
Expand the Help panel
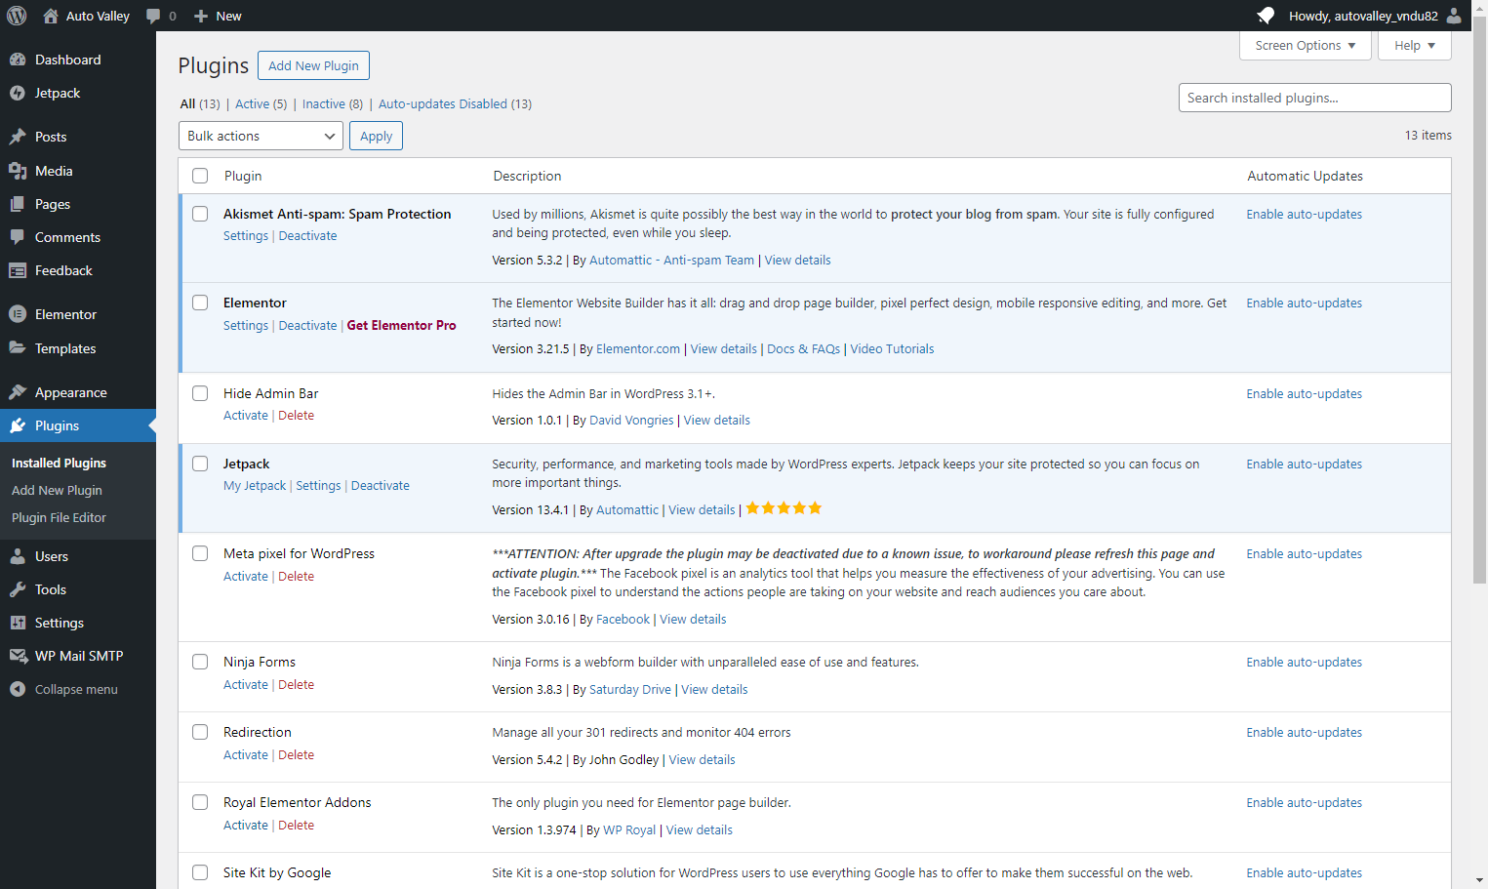click(x=1414, y=46)
